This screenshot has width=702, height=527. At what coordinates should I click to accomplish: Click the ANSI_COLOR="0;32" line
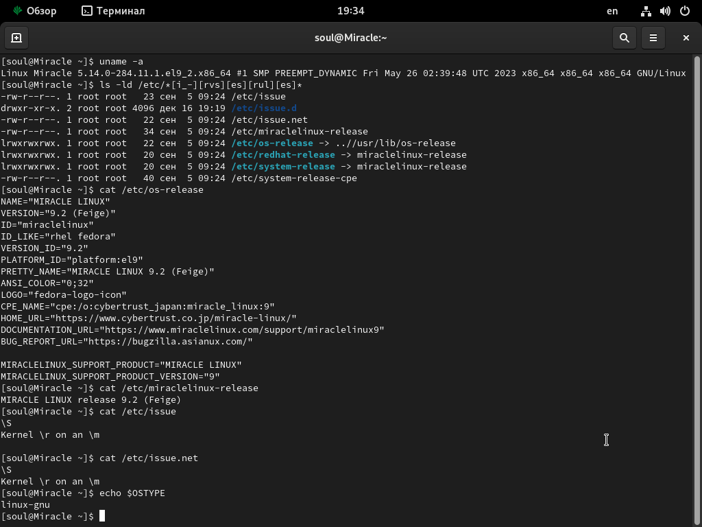click(x=47, y=283)
